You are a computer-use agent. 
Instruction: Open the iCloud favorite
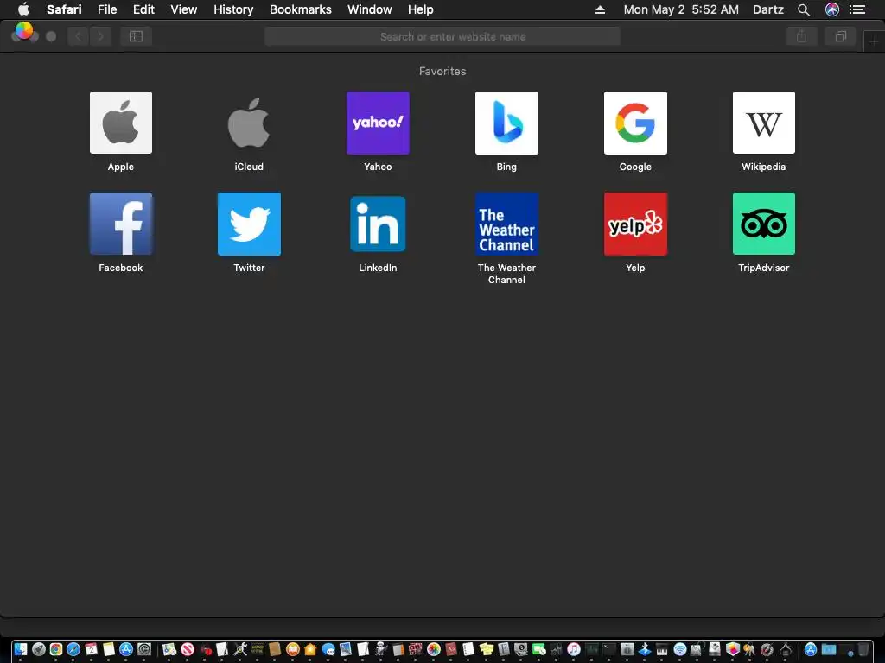[x=249, y=123]
